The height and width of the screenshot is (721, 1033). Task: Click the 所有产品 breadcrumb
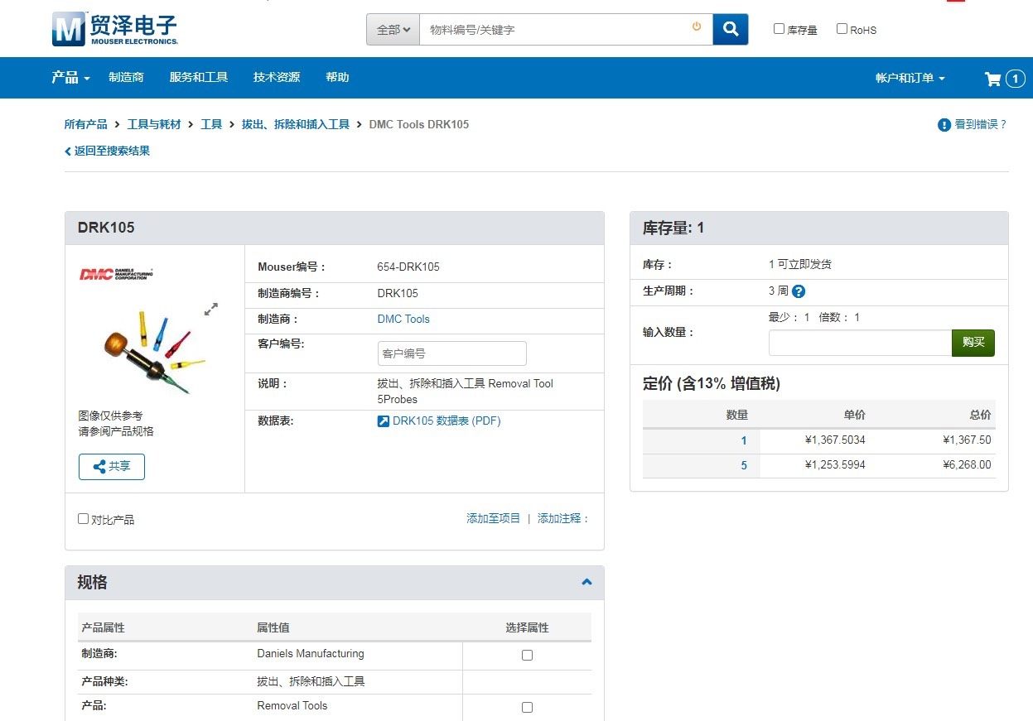tap(86, 124)
